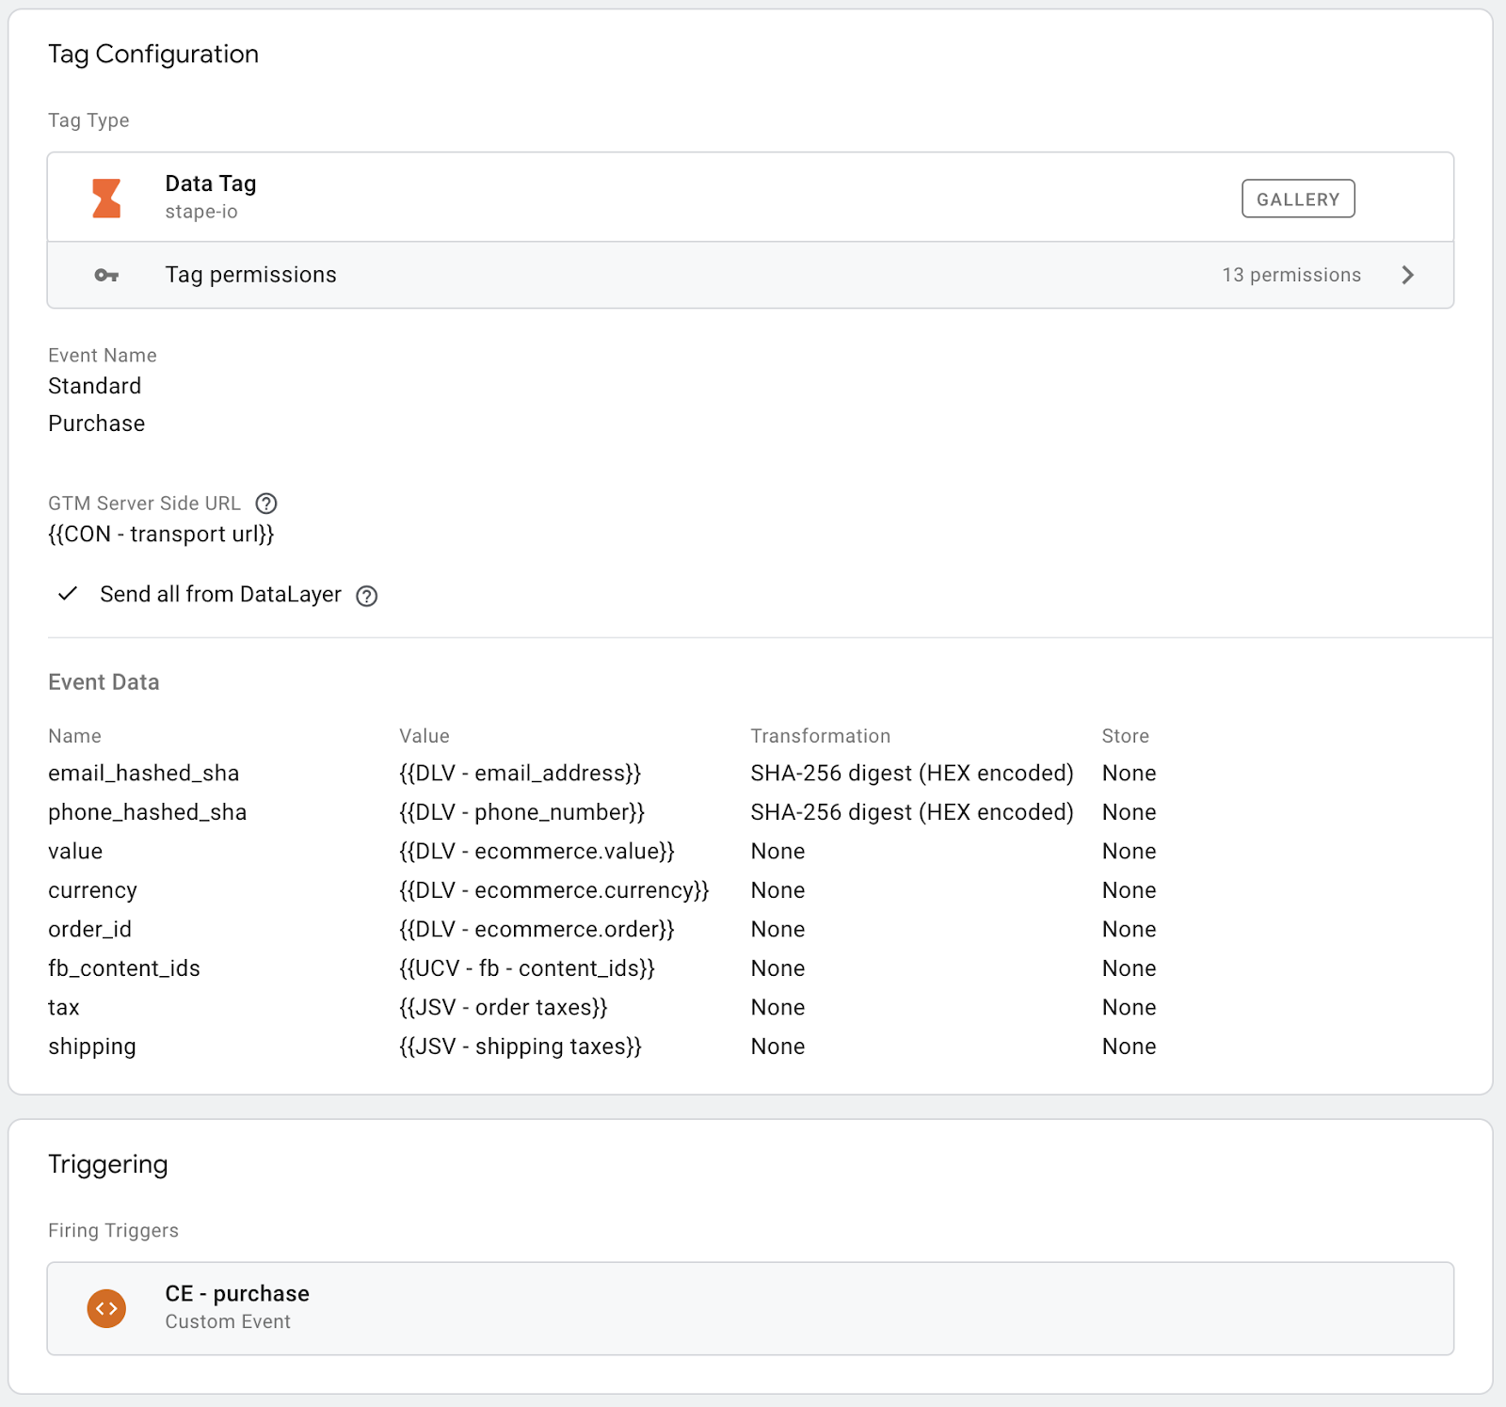
Task: Click the Value column header
Action: 425,736
